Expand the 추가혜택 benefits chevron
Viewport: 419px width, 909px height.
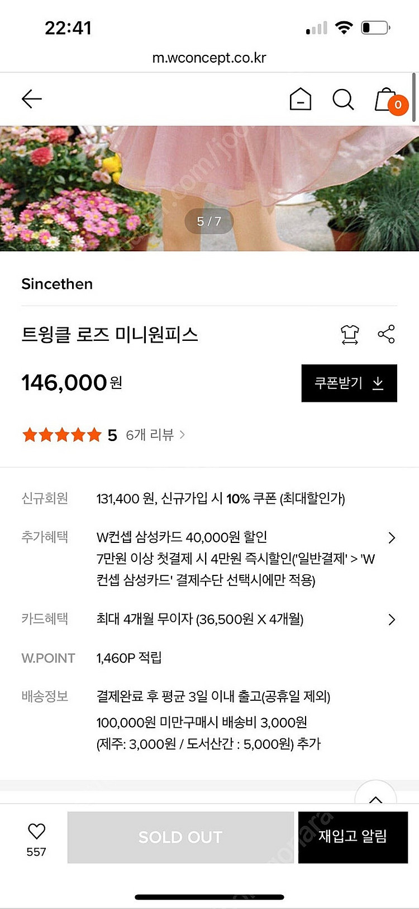click(x=392, y=538)
